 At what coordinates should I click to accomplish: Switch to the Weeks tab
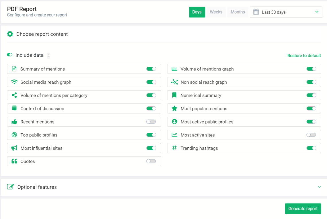[x=216, y=12]
